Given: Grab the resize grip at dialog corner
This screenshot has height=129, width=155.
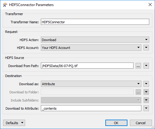Looking at the screenshot, I should (153, 127).
